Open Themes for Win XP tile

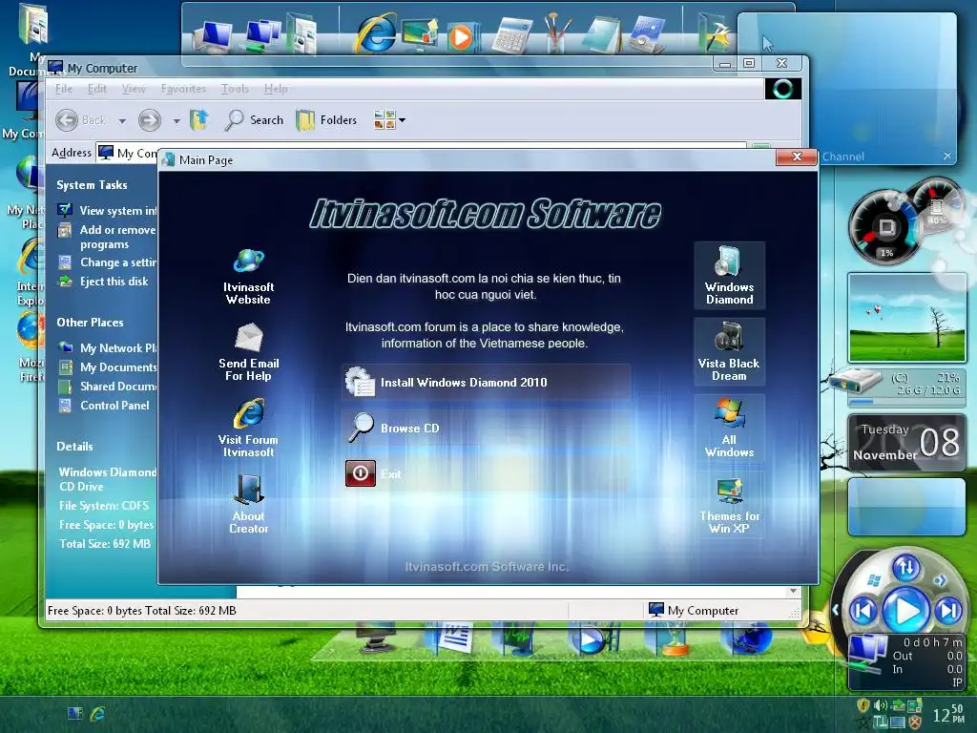pos(729,505)
